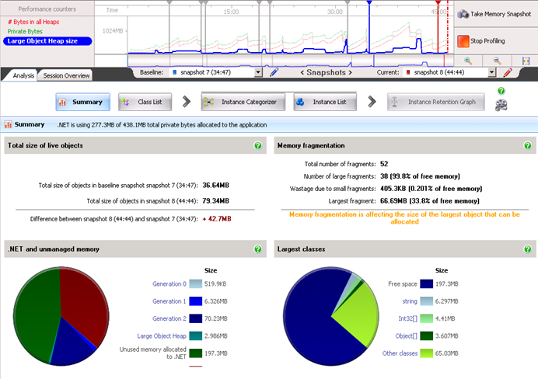This screenshot has height=379, width=538.
Task: Click the chevron arrow after Class List
Action: pos(187,102)
